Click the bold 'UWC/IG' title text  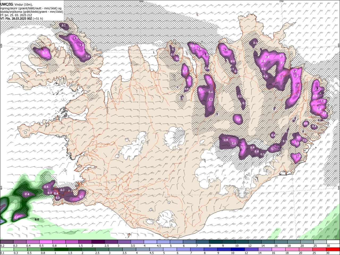tap(6, 4)
